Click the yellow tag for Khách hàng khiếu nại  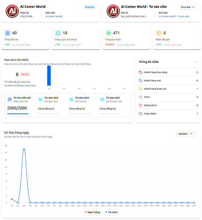pos(141,89)
